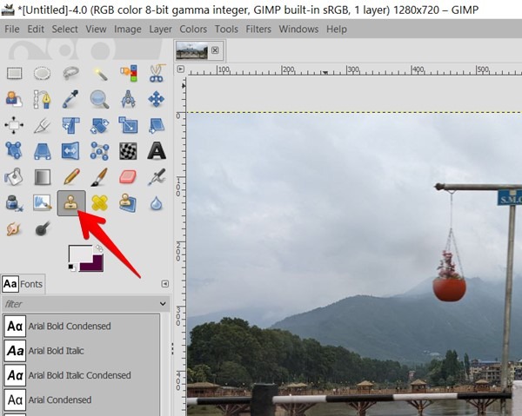The width and height of the screenshot is (522, 416).
Task: Select the Text tool
Action: (x=157, y=151)
